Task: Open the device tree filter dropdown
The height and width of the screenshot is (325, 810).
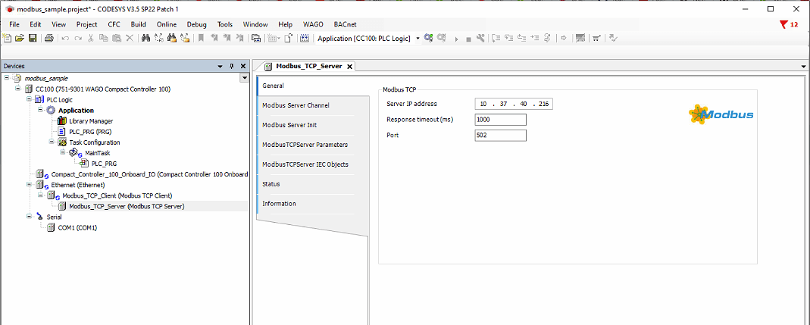Action: (244, 78)
